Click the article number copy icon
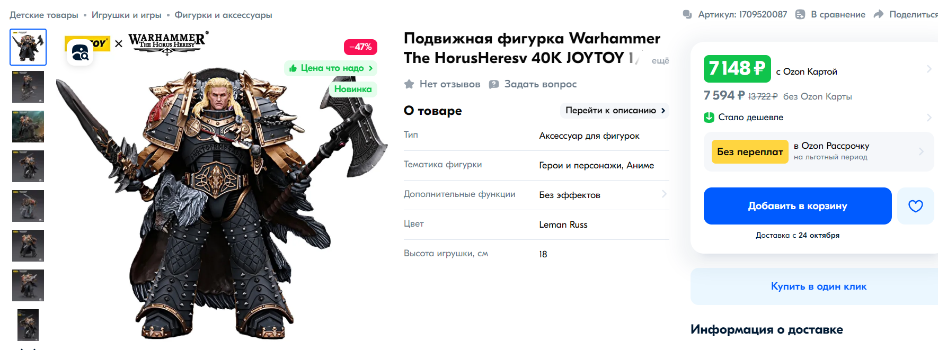This screenshot has height=350, width=938. [687, 14]
